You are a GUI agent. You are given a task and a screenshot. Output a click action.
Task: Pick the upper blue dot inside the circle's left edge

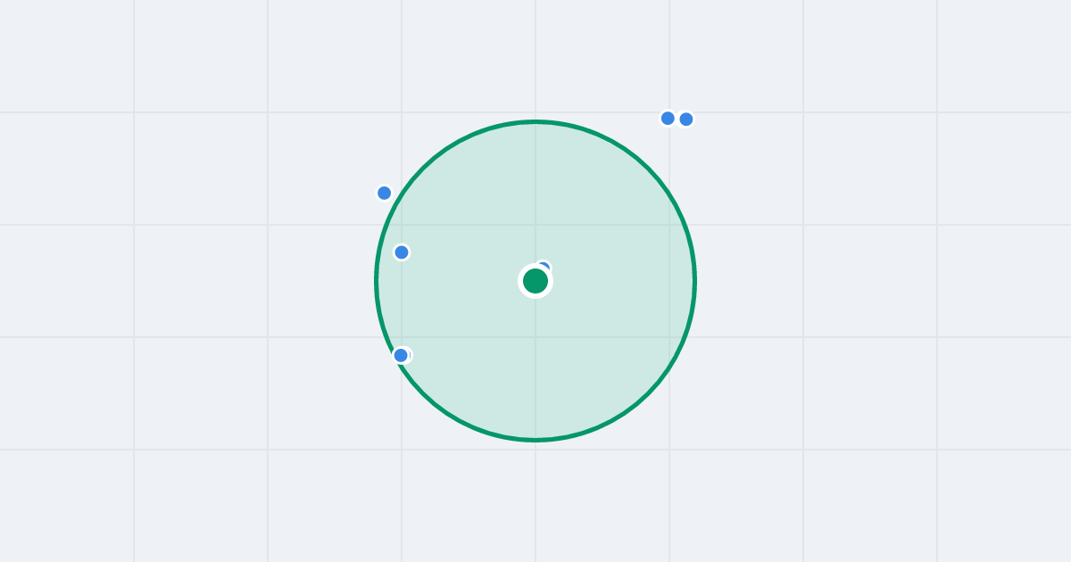(x=402, y=252)
